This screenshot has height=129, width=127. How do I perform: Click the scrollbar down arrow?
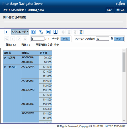[124, 120]
